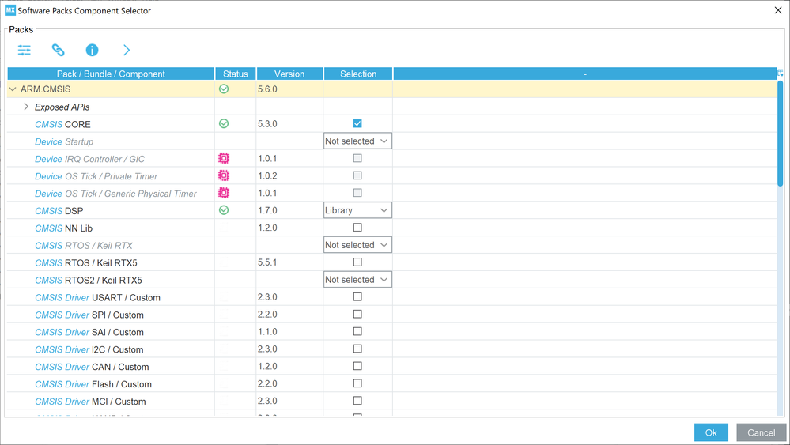The image size is (790, 445).
Task: Open the filters settings icon in Packs toolbar
Action: (25, 50)
